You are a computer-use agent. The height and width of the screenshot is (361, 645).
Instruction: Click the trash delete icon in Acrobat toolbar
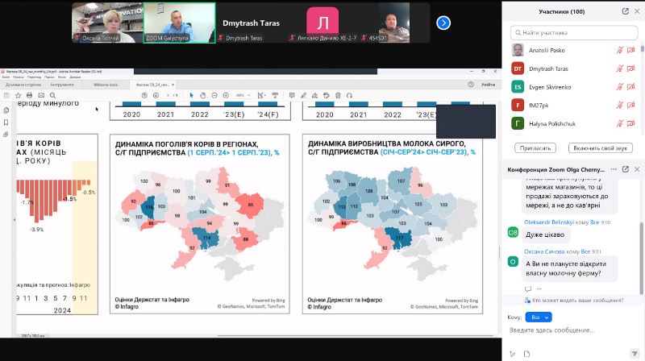338,95
